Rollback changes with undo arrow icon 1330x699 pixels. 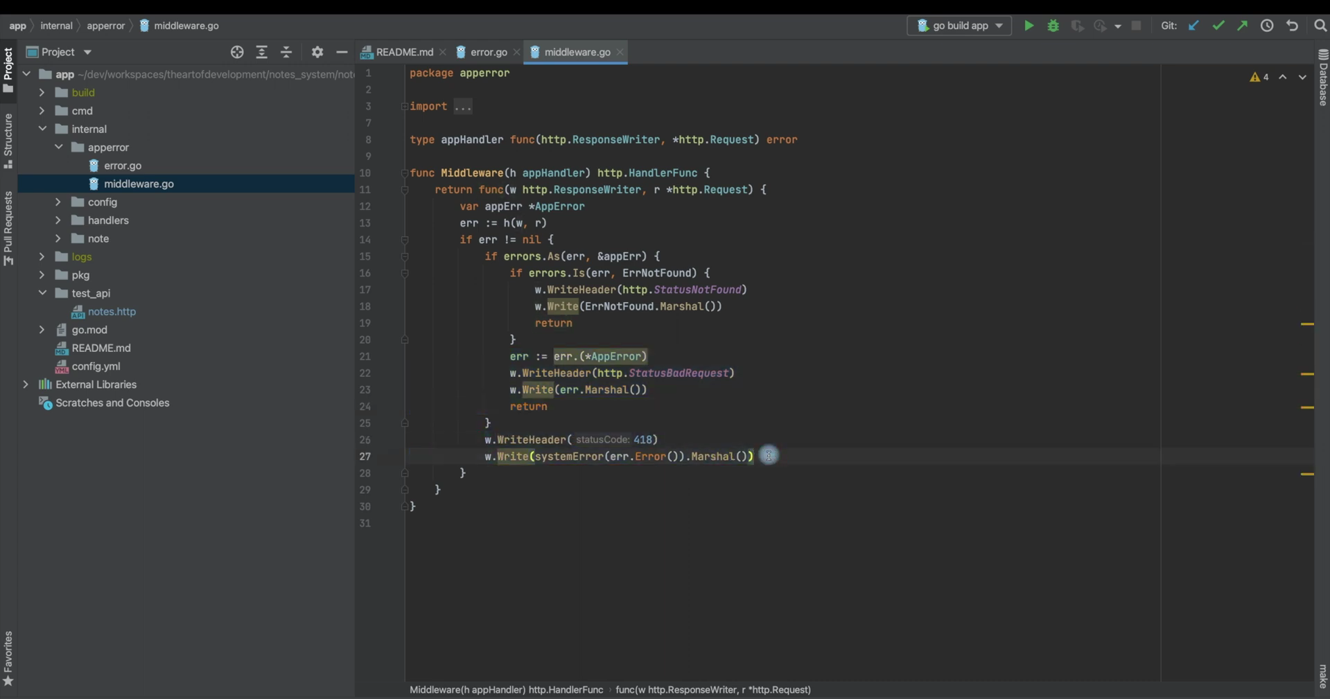coord(1292,26)
